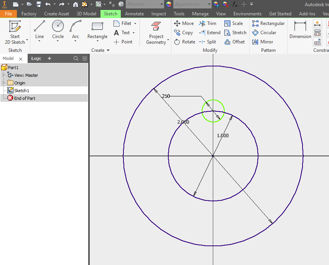Activate the Rotate tool

tap(184, 42)
